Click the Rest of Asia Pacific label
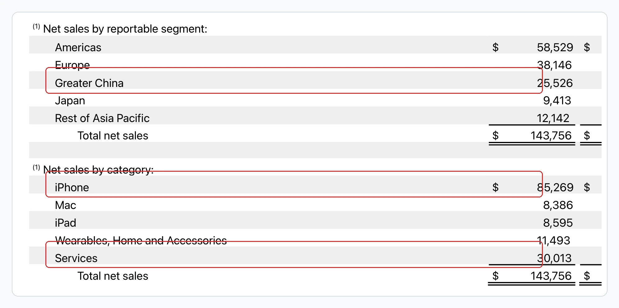 point(102,118)
